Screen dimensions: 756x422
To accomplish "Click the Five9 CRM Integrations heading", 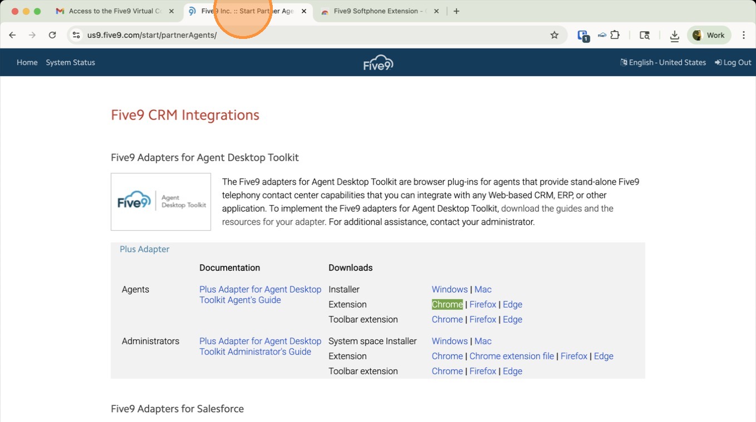I will [185, 115].
